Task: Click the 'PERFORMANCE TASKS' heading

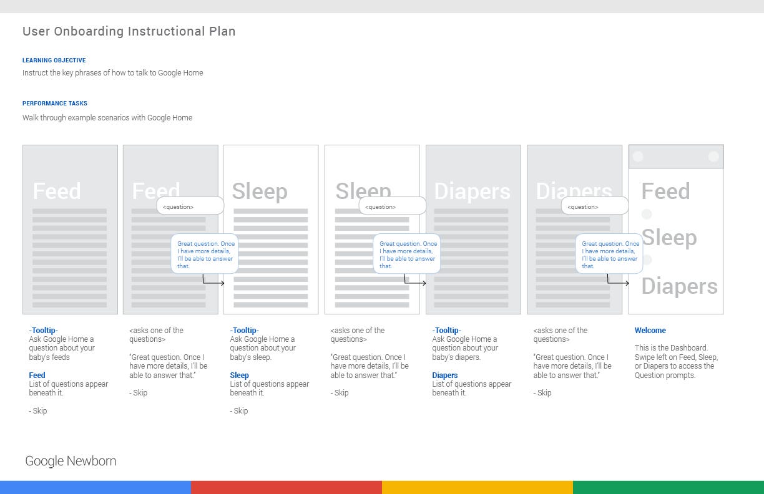Action: pyautogui.click(x=55, y=104)
